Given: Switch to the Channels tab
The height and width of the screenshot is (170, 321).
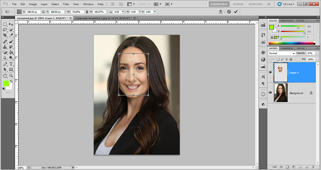Looking at the screenshot, I should [x=287, y=48].
